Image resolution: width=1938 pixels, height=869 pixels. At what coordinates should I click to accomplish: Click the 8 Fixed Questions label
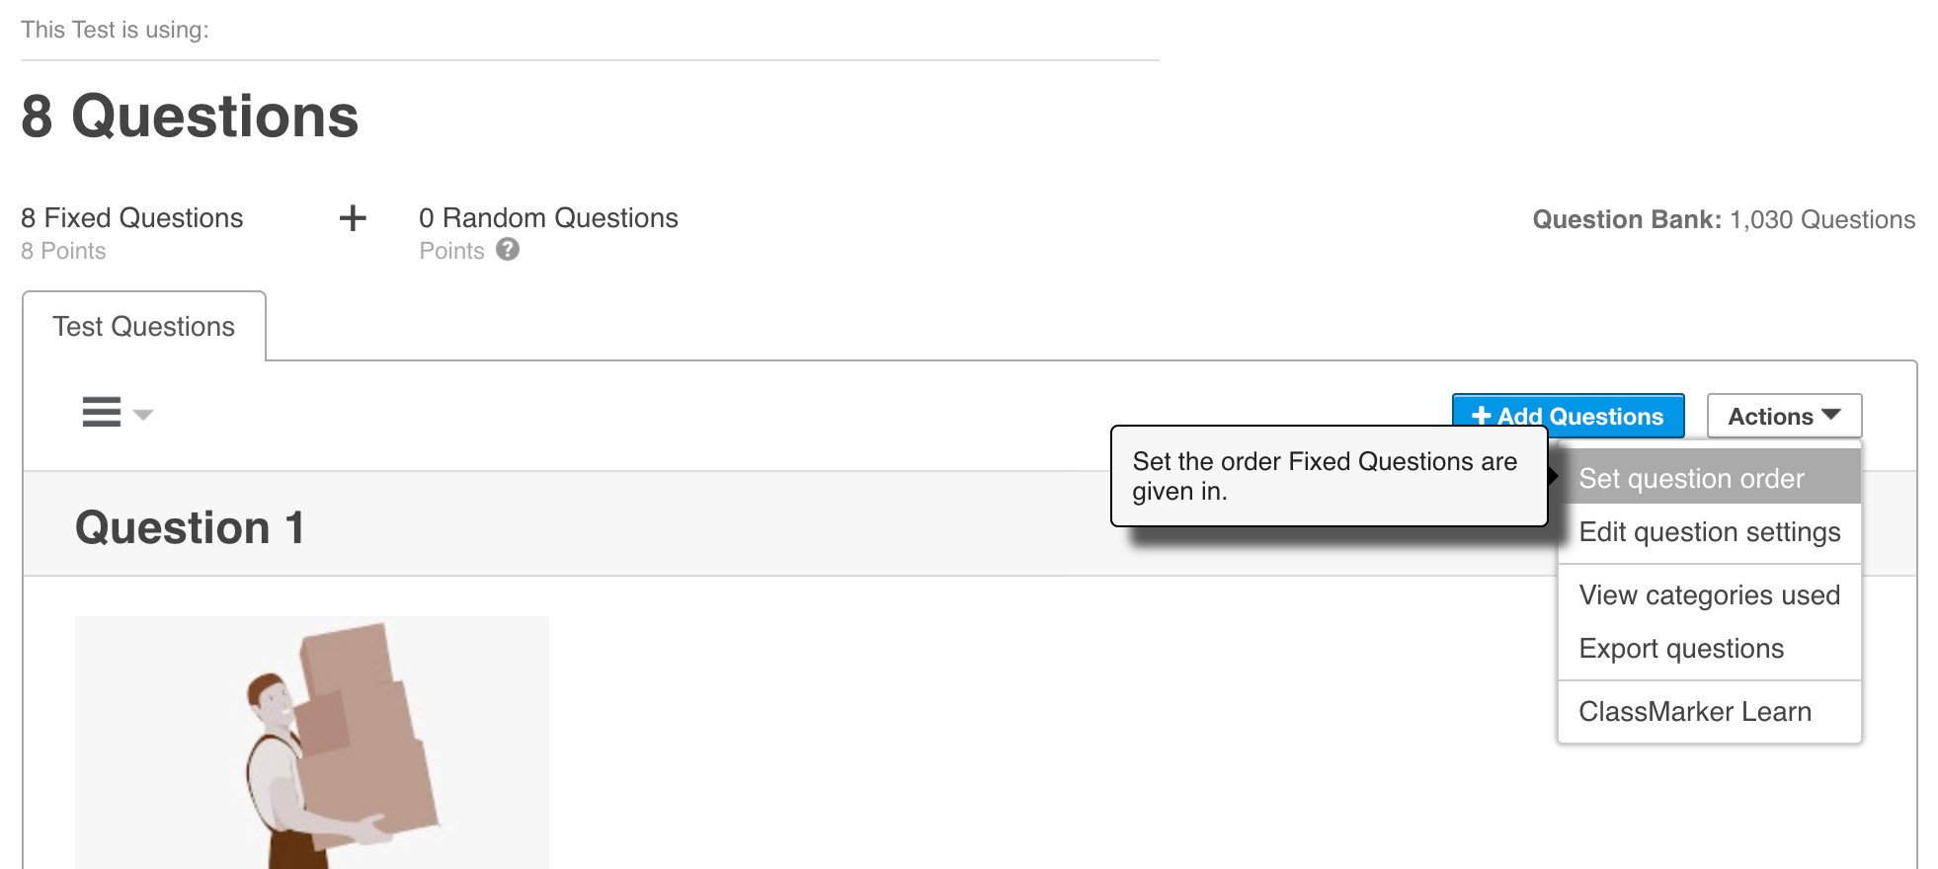132,218
